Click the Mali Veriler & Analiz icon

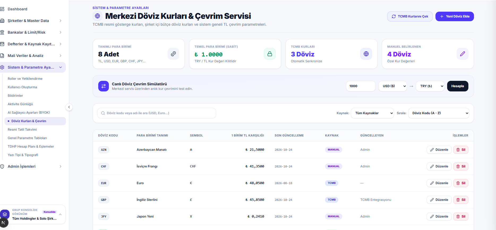(2, 56)
